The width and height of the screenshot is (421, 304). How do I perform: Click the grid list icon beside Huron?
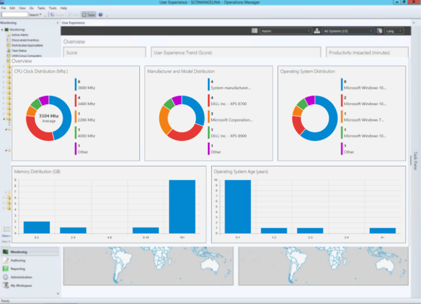[254, 31]
